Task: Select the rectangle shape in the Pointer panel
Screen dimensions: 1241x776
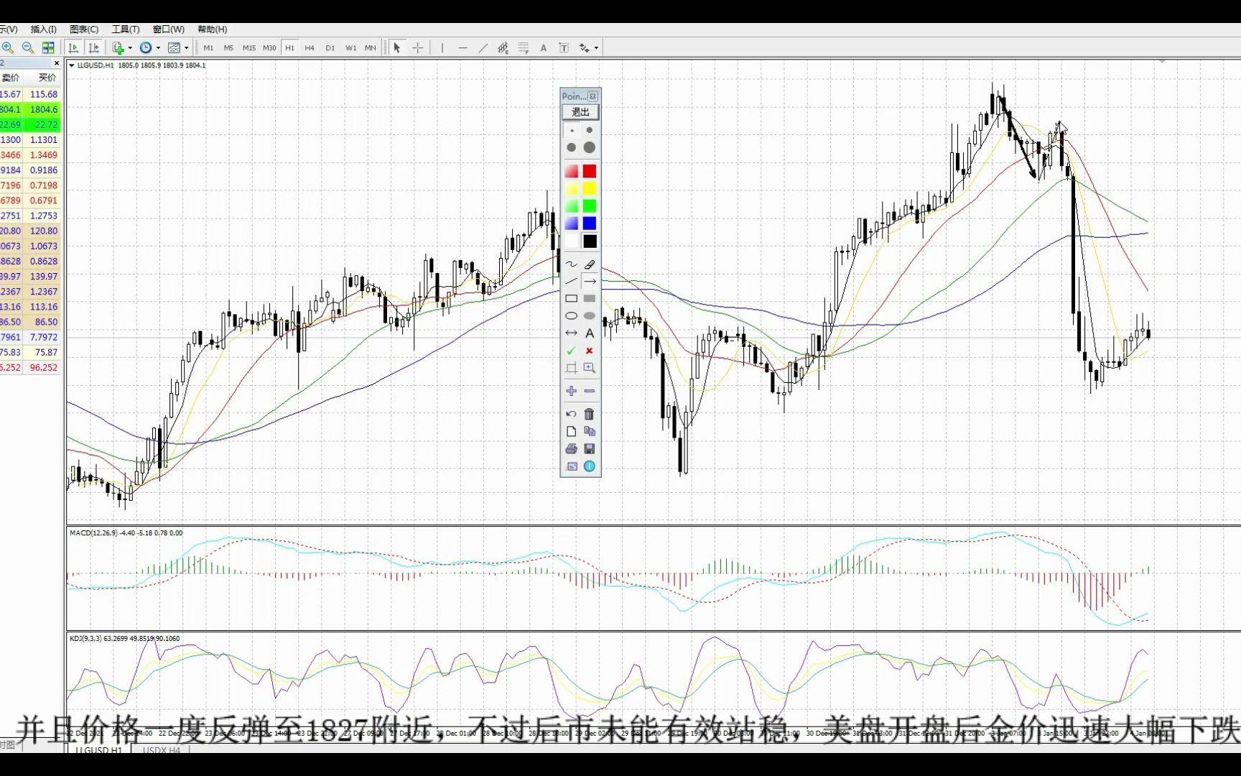Action: [x=571, y=298]
